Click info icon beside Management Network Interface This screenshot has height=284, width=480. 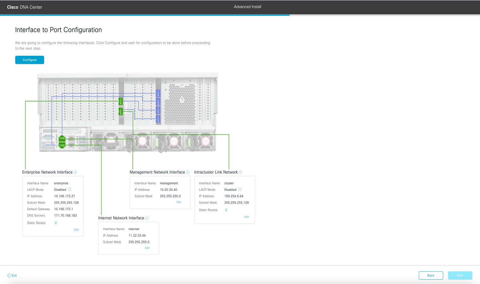tap(188, 172)
